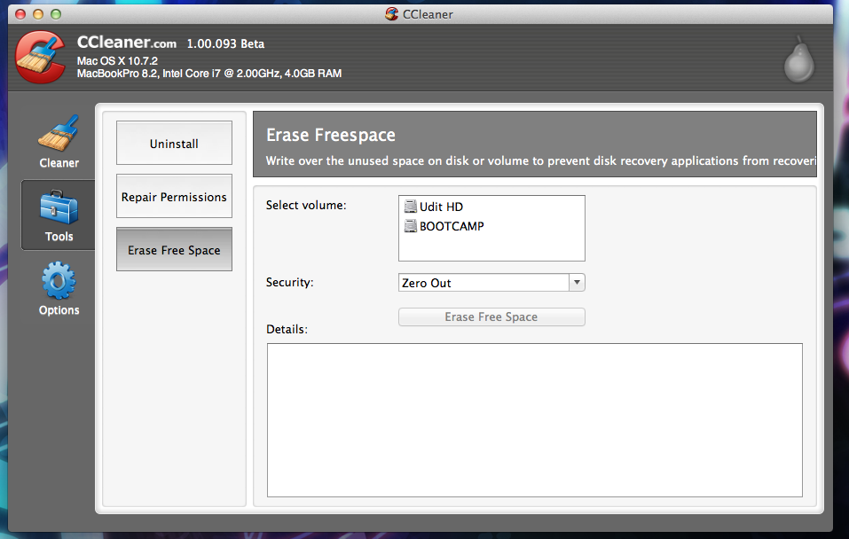Click the Security label
The height and width of the screenshot is (539, 849).
click(290, 282)
